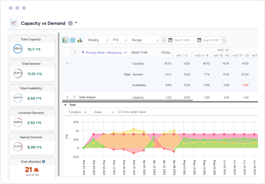Click the Total Demand 55.87 % ring
The image size is (265, 184).
point(18,73)
